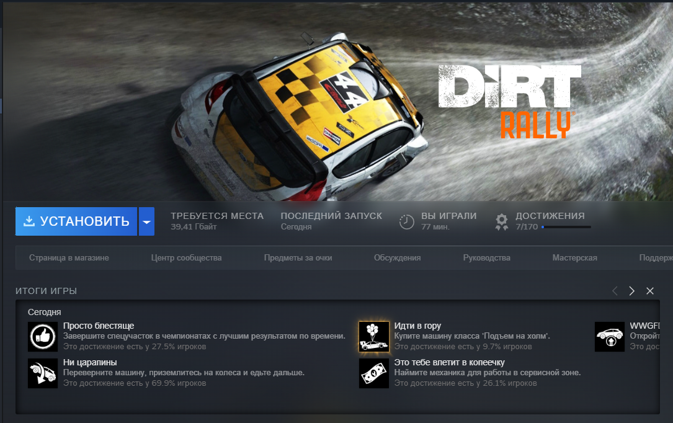
Task: Close the 'Итоги игры' panel
Action: pos(650,291)
